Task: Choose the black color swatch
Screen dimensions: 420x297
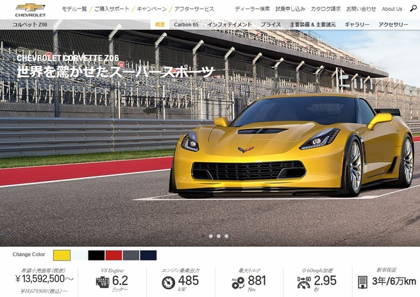Action: click(x=96, y=255)
